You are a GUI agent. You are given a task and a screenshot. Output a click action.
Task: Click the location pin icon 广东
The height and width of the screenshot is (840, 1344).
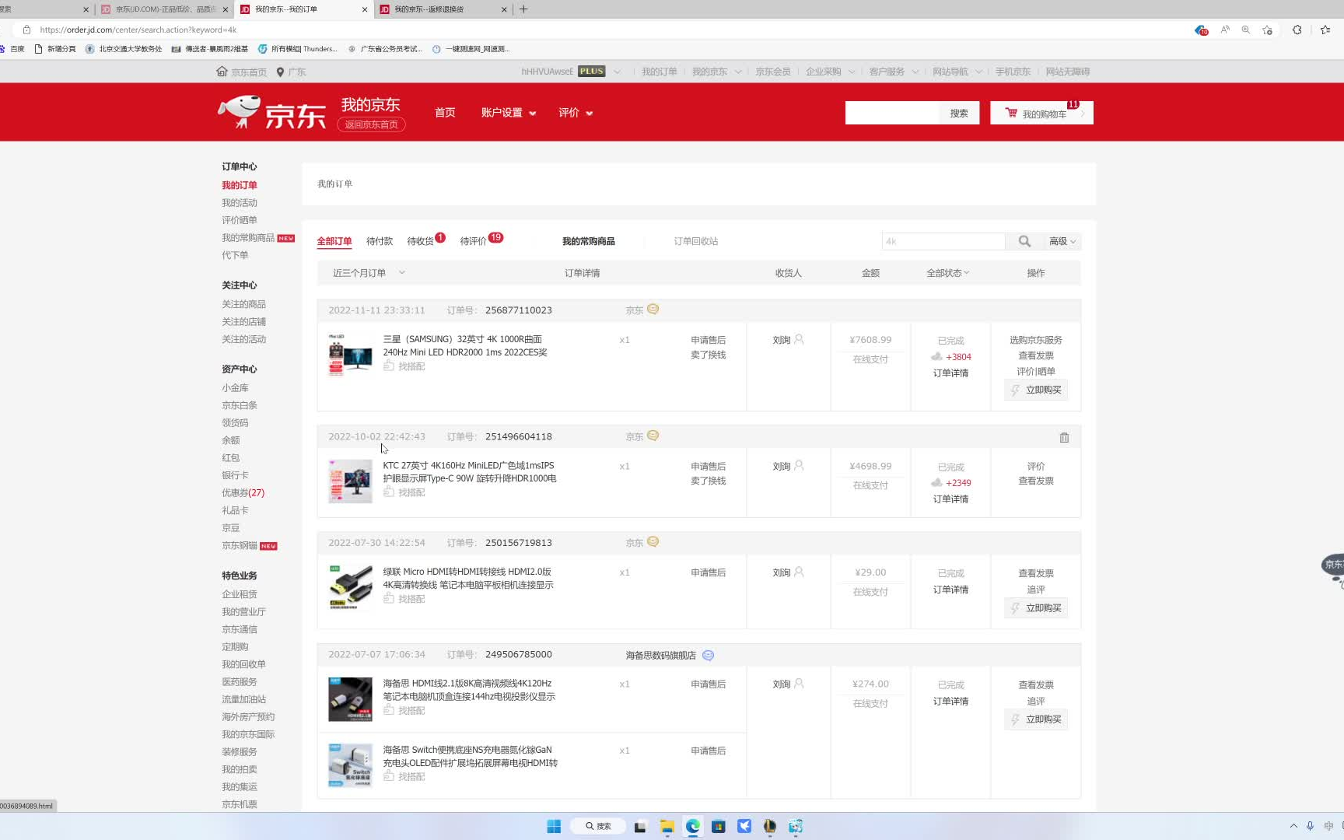point(280,72)
